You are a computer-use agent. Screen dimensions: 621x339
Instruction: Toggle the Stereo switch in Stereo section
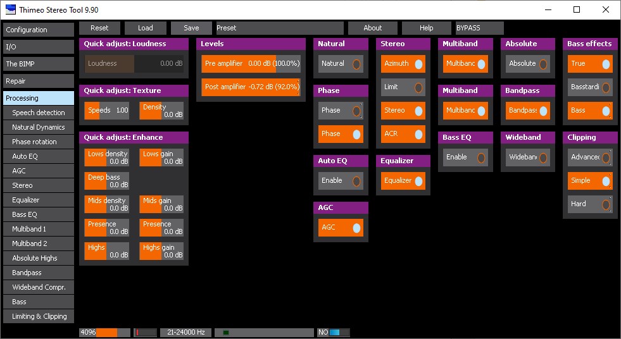403,110
